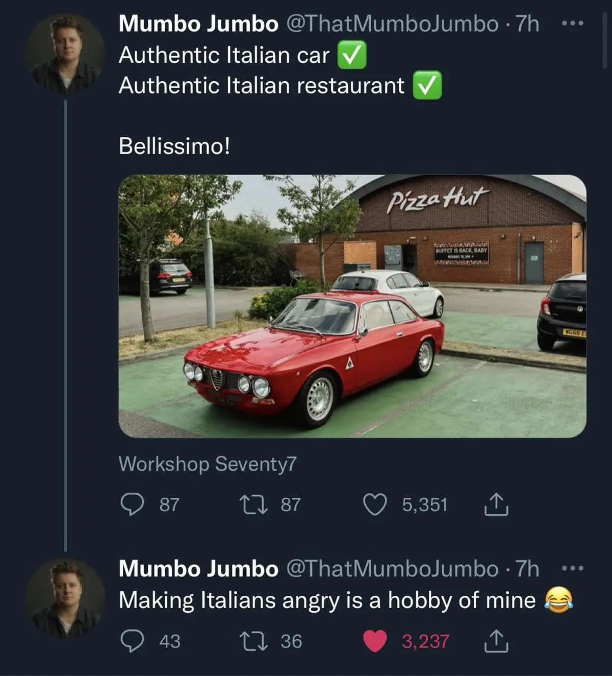Viewport: 612px width, 676px height.
Task: Retweet the 'Making Italians angry' tweet
Action: pos(253,641)
